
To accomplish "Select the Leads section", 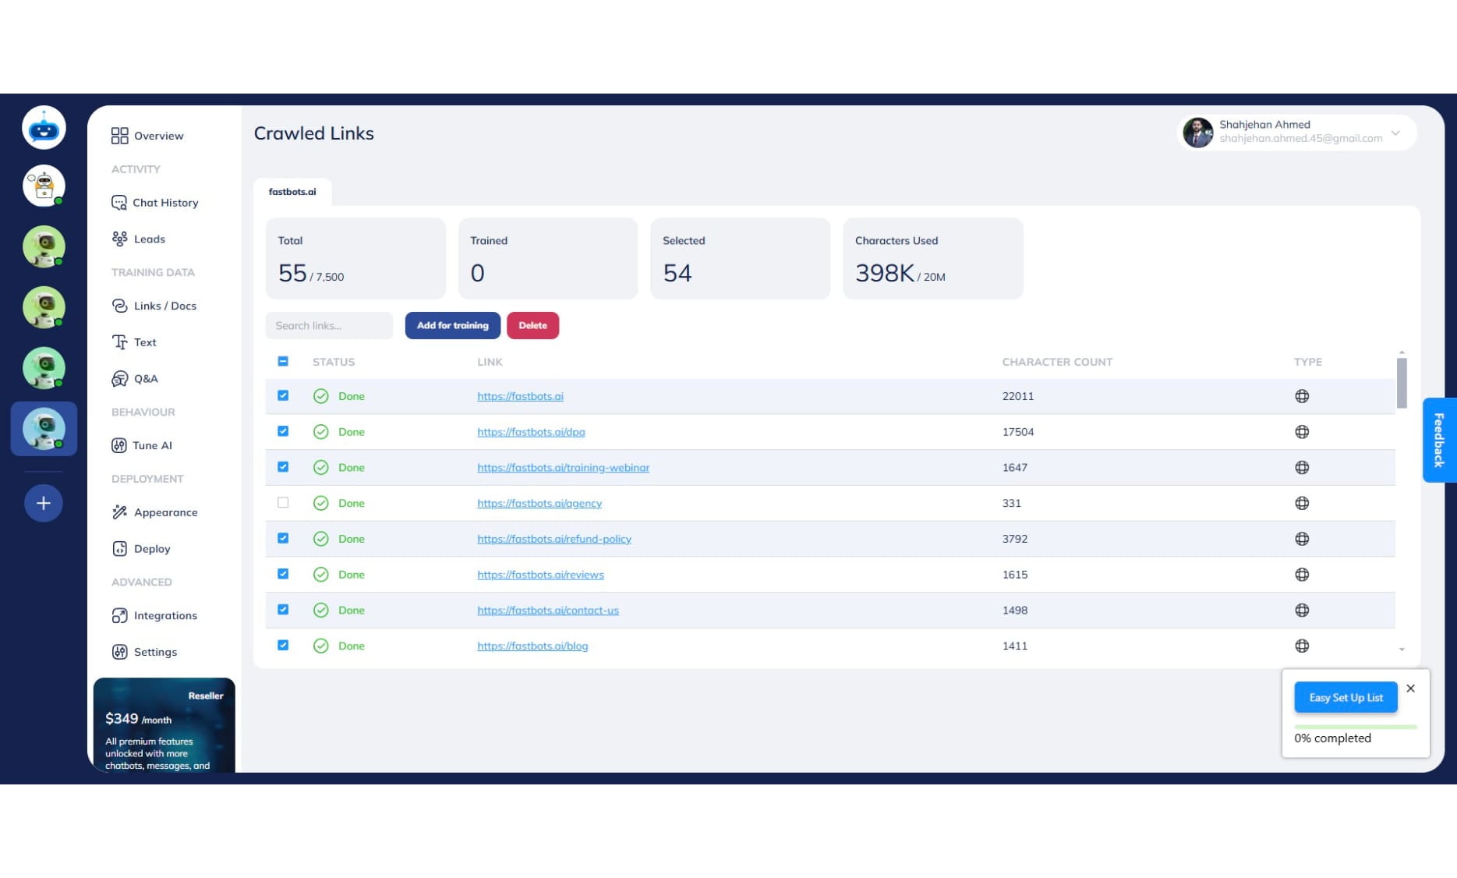I will click(148, 239).
